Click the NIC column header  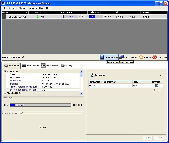[142, 82]
